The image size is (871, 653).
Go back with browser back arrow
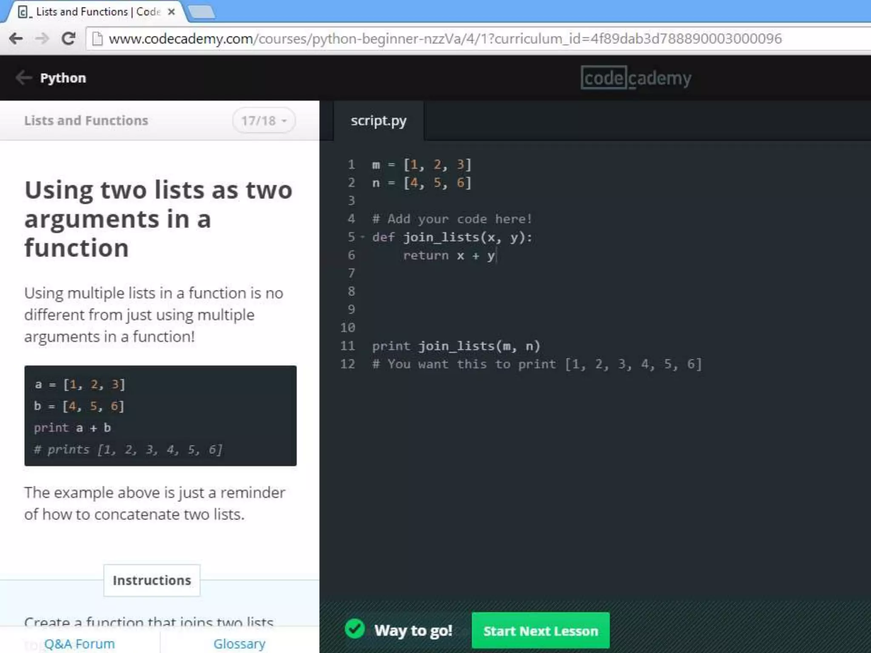pos(16,39)
